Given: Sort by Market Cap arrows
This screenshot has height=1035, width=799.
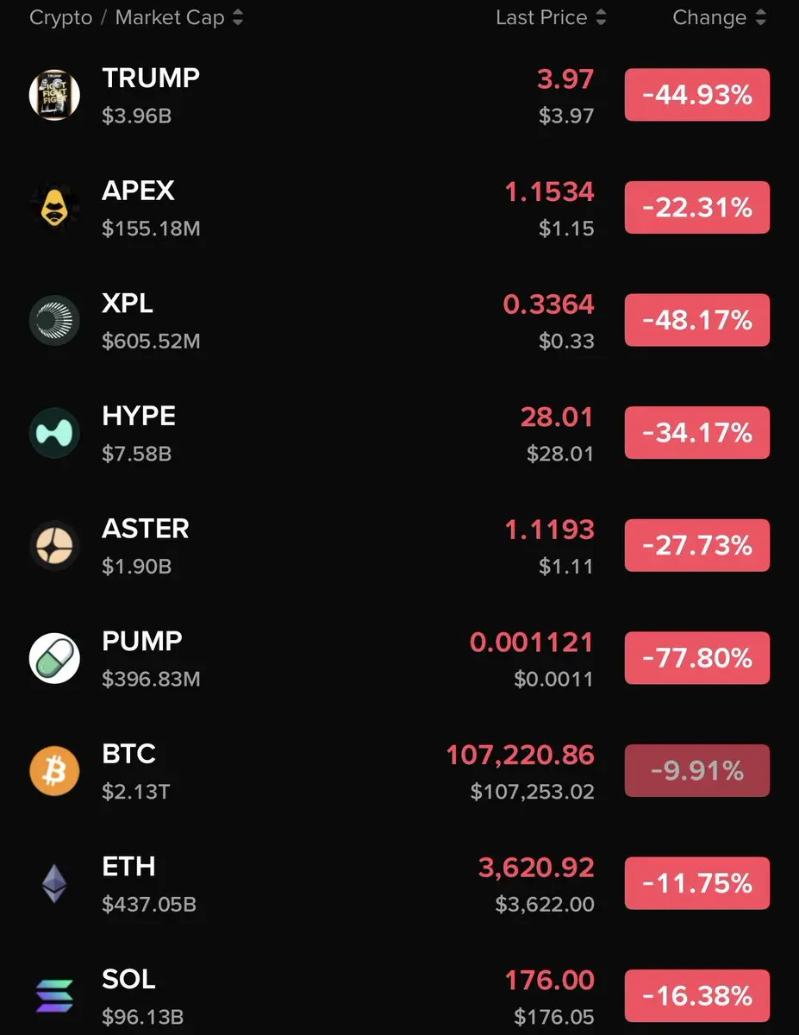Looking at the screenshot, I should [x=238, y=17].
